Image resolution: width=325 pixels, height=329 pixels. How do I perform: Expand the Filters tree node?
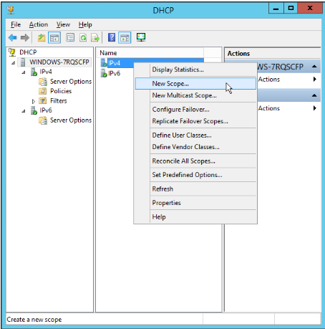pos(34,101)
